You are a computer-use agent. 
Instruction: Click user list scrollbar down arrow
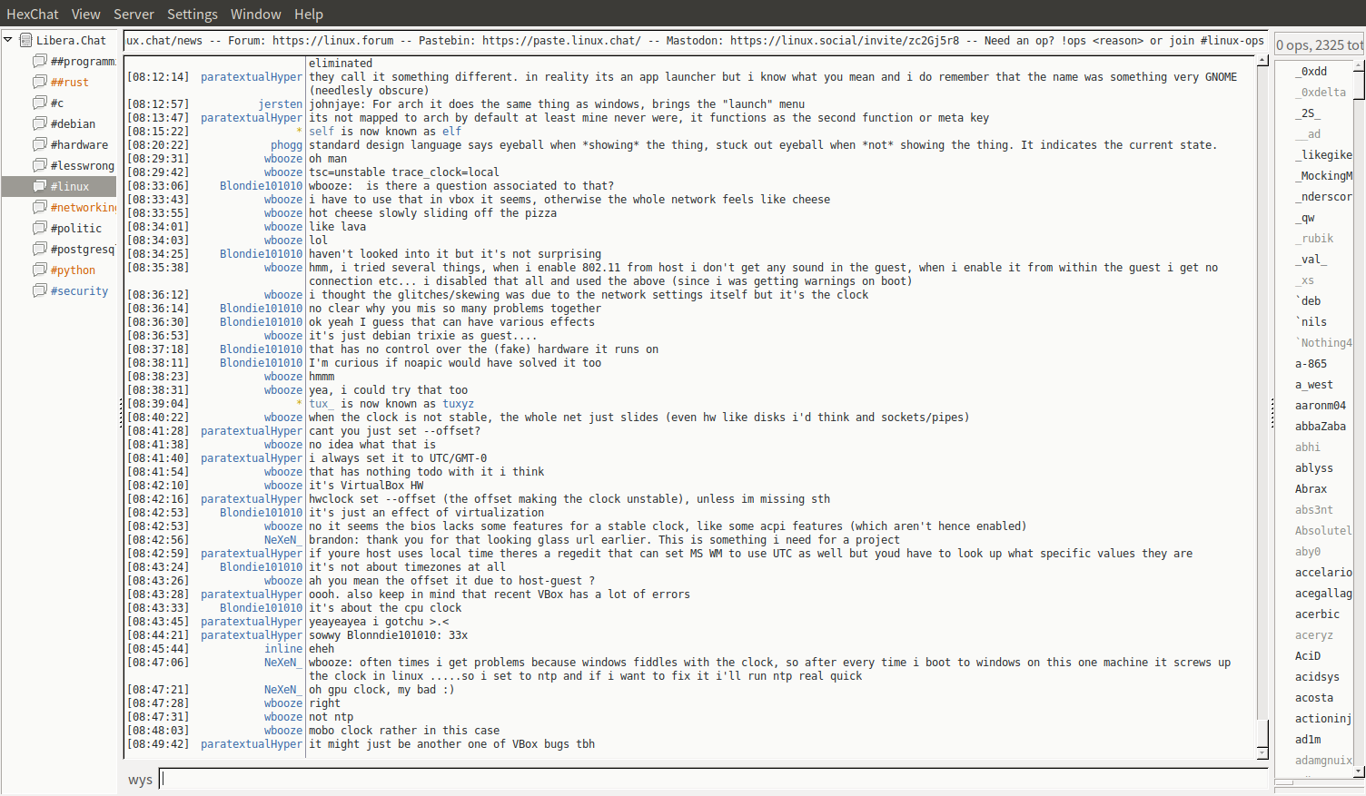click(x=1360, y=771)
